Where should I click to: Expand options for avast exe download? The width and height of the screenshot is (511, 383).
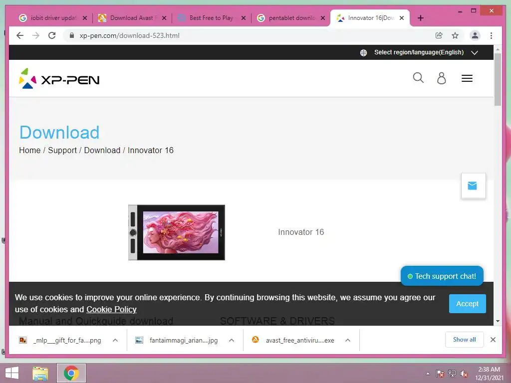click(348, 340)
